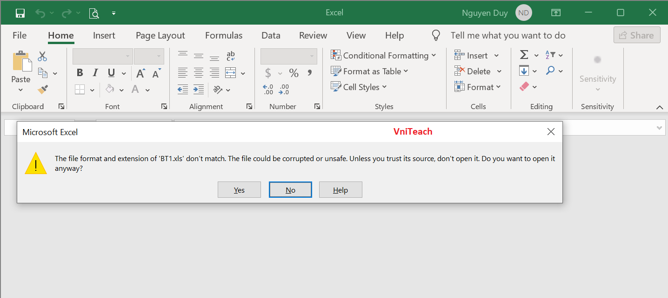The width and height of the screenshot is (668, 298).
Task: Click Accounting Number Format dollar icon
Action: coord(268,73)
